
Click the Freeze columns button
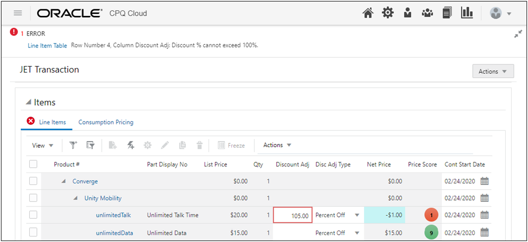(231, 145)
